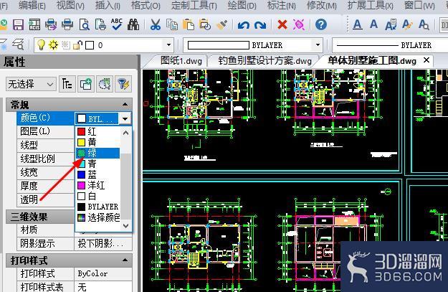448x292 pixels.
Task: Select 洋红 magenta color in list
Action: click(x=97, y=185)
